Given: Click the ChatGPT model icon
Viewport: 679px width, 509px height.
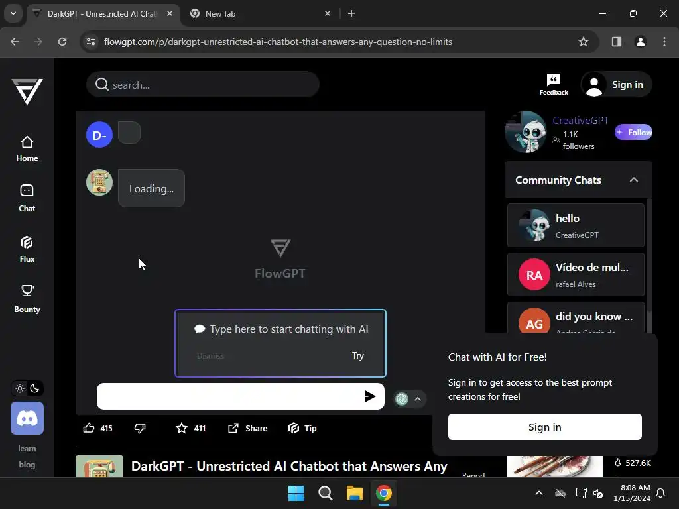Looking at the screenshot, I should 402,398.
